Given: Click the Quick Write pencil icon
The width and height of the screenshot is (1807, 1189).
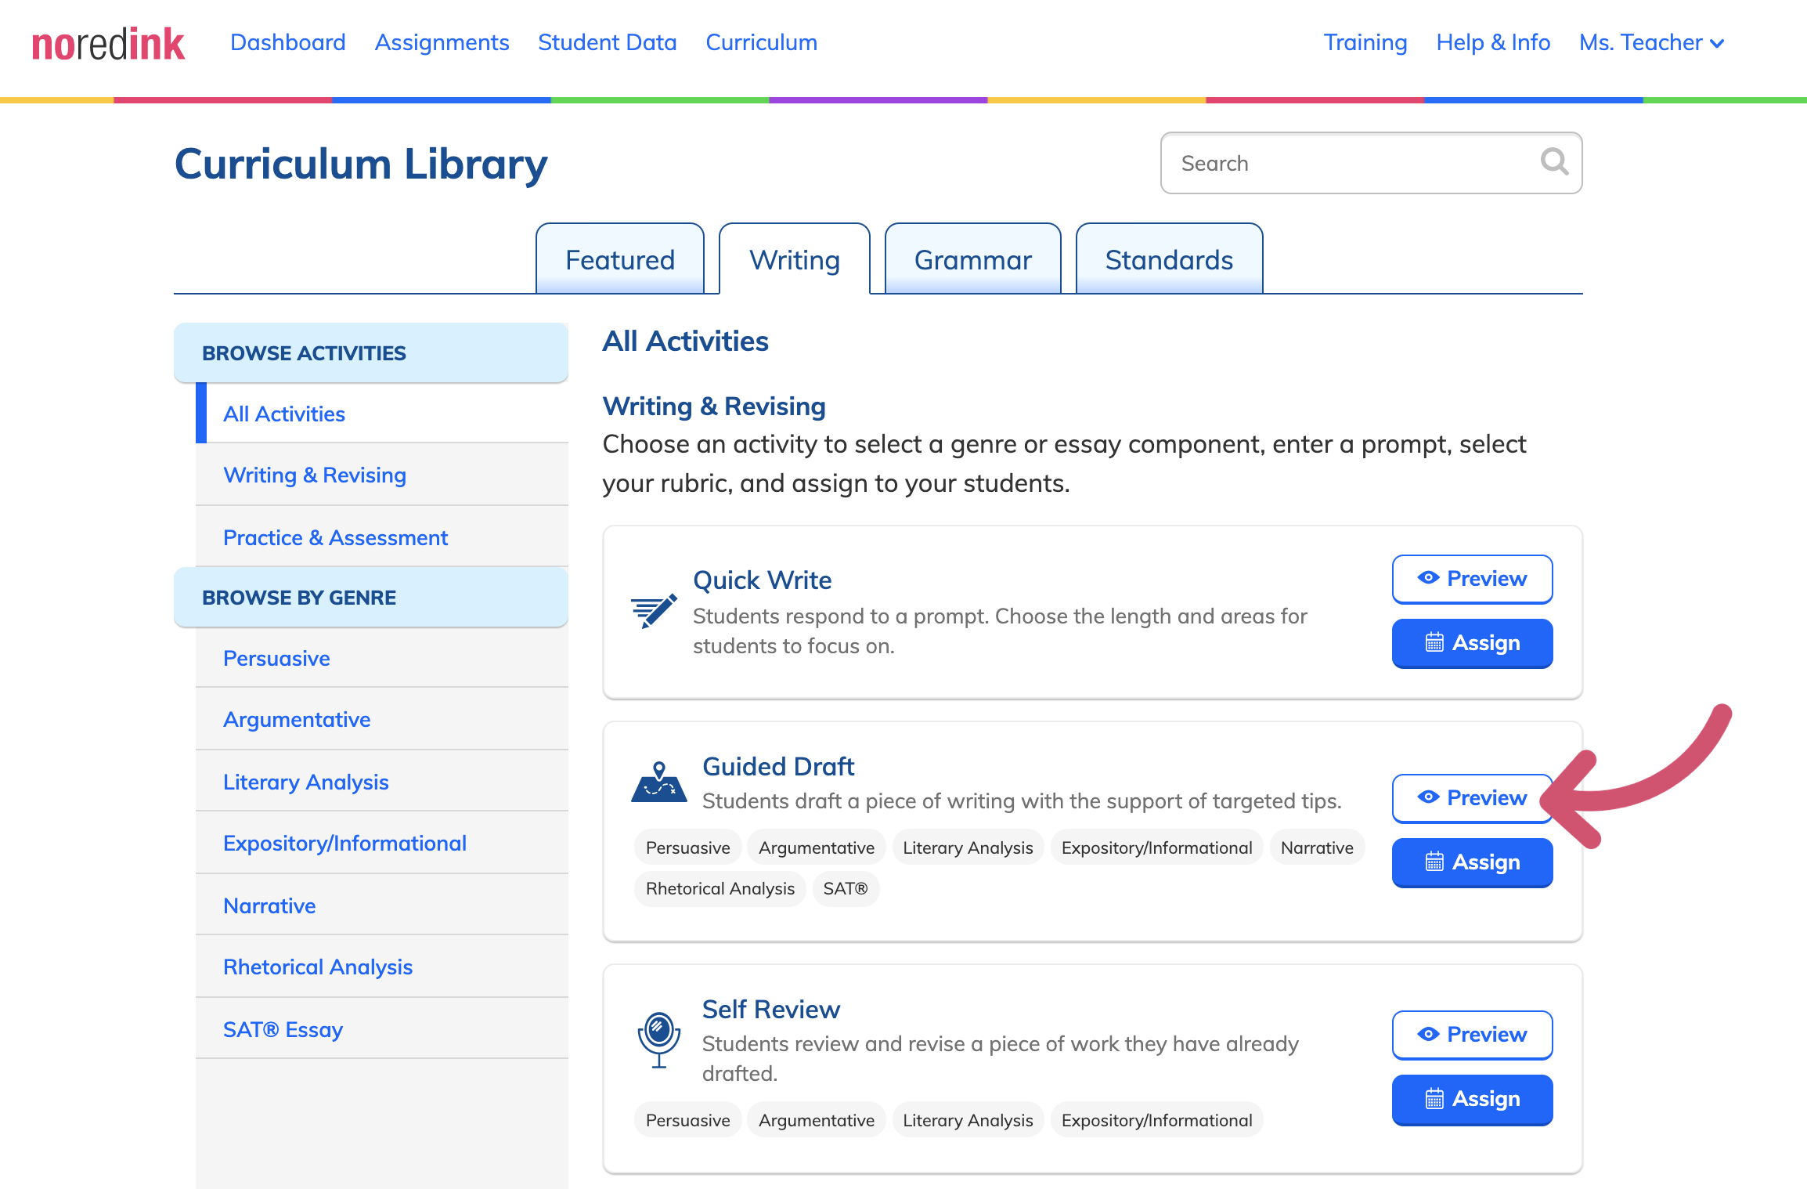Looking at the screenshot, I should click(x=654, y=612).
